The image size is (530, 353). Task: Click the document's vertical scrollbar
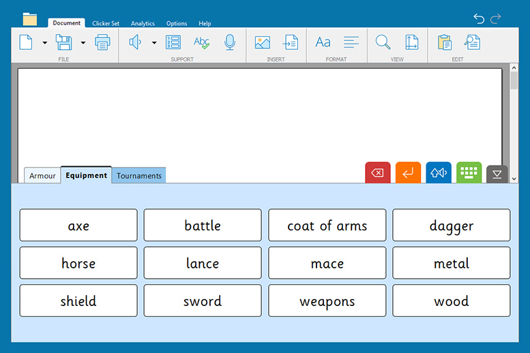(514, 123)
